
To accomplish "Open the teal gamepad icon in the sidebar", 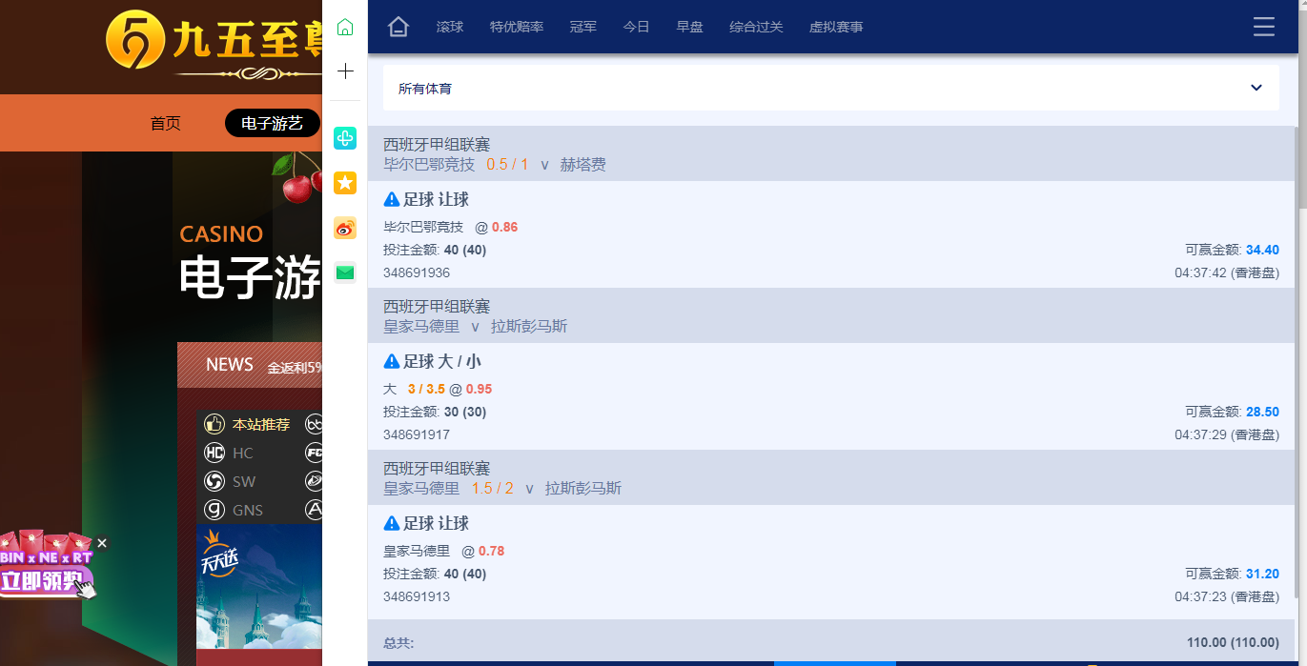I will pos(345,138).
